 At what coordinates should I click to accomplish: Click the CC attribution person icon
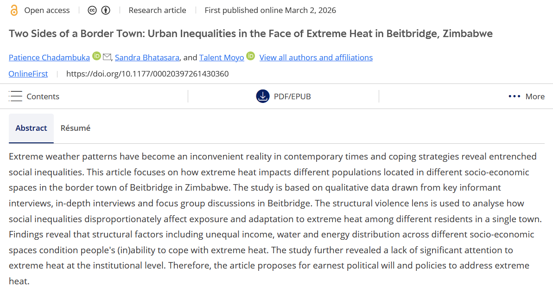(106, 10)
